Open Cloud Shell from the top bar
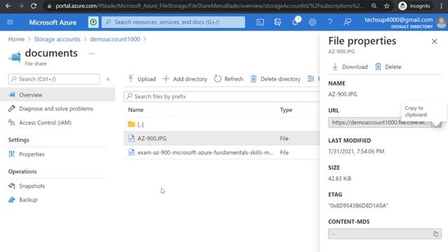448x252 pixels. (x=260, y=22)
